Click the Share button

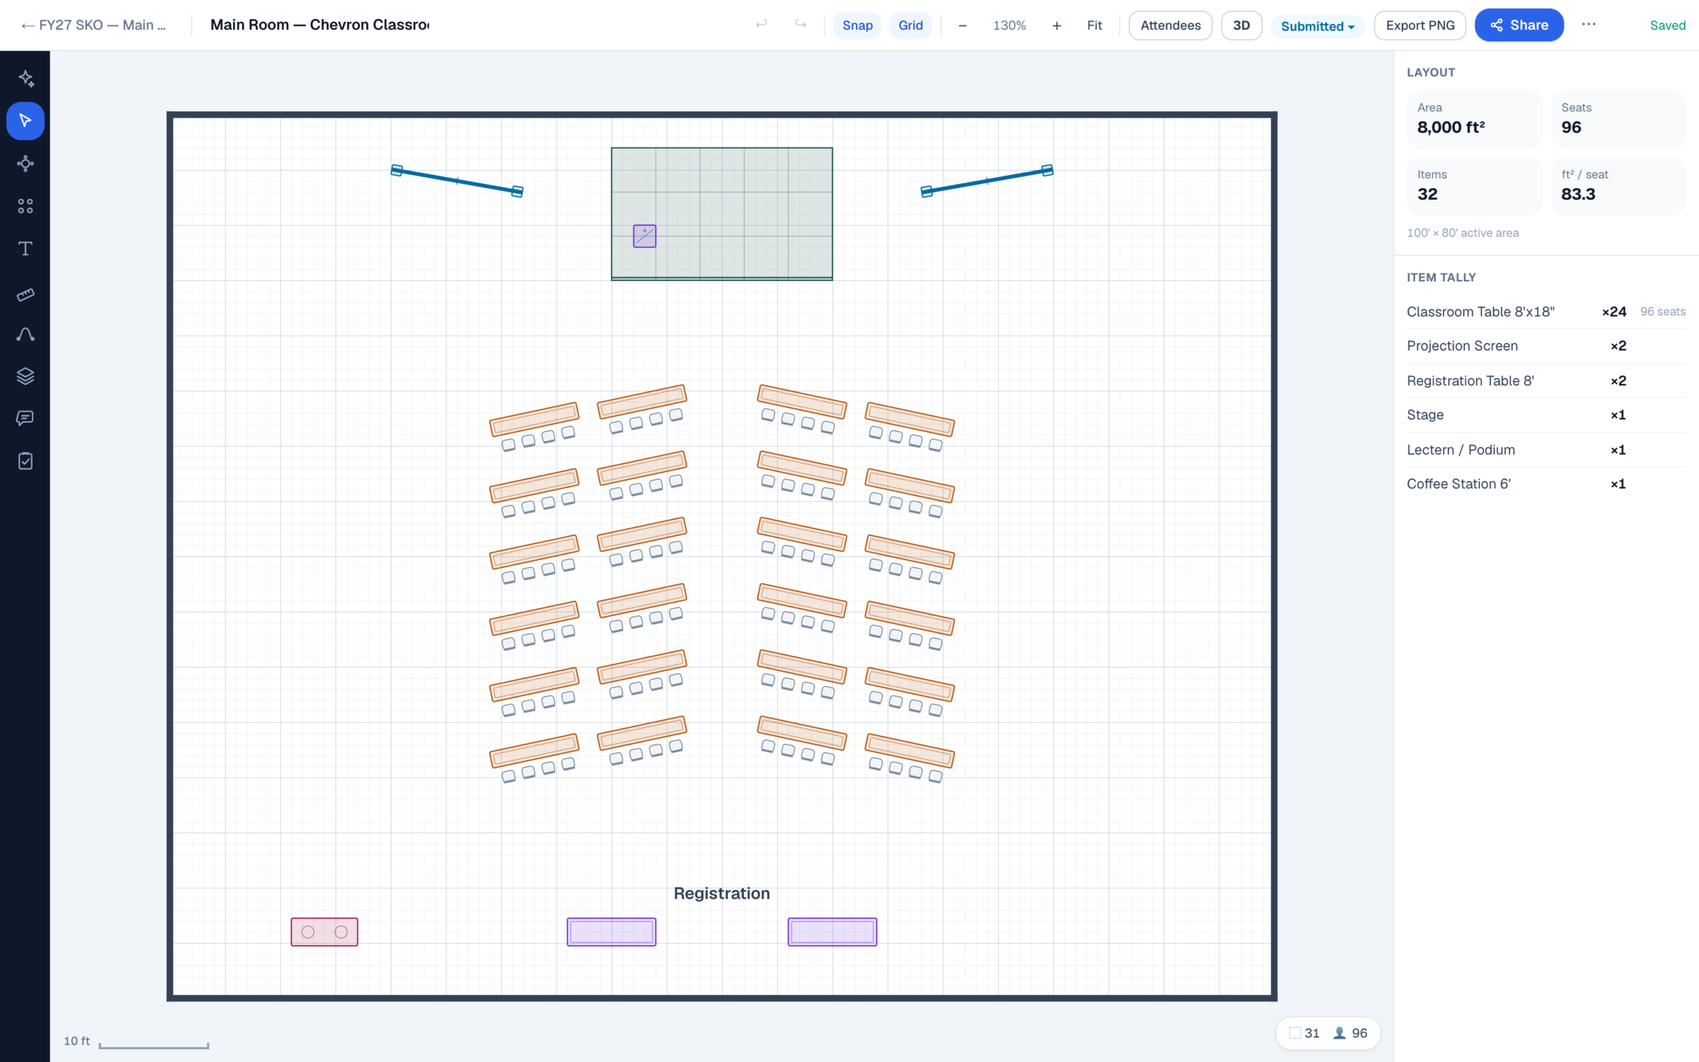click(1519, 25)
